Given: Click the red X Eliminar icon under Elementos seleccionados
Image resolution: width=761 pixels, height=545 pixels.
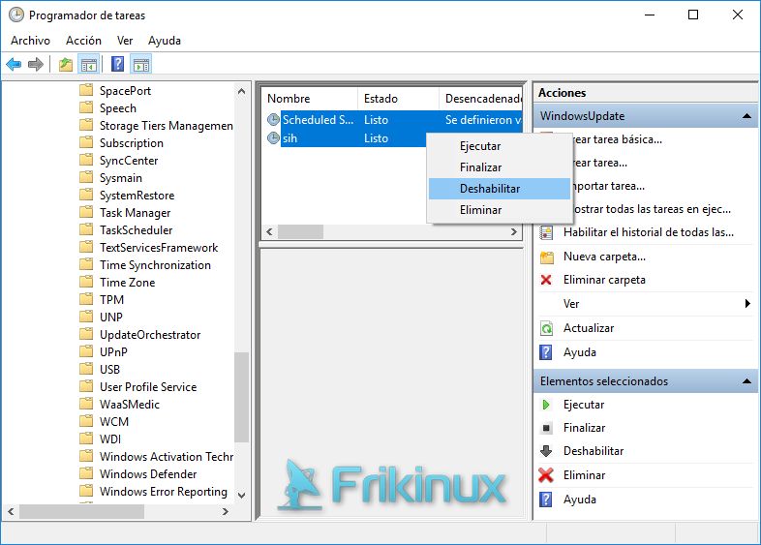Looking at the screenshot, I should 546,474.
